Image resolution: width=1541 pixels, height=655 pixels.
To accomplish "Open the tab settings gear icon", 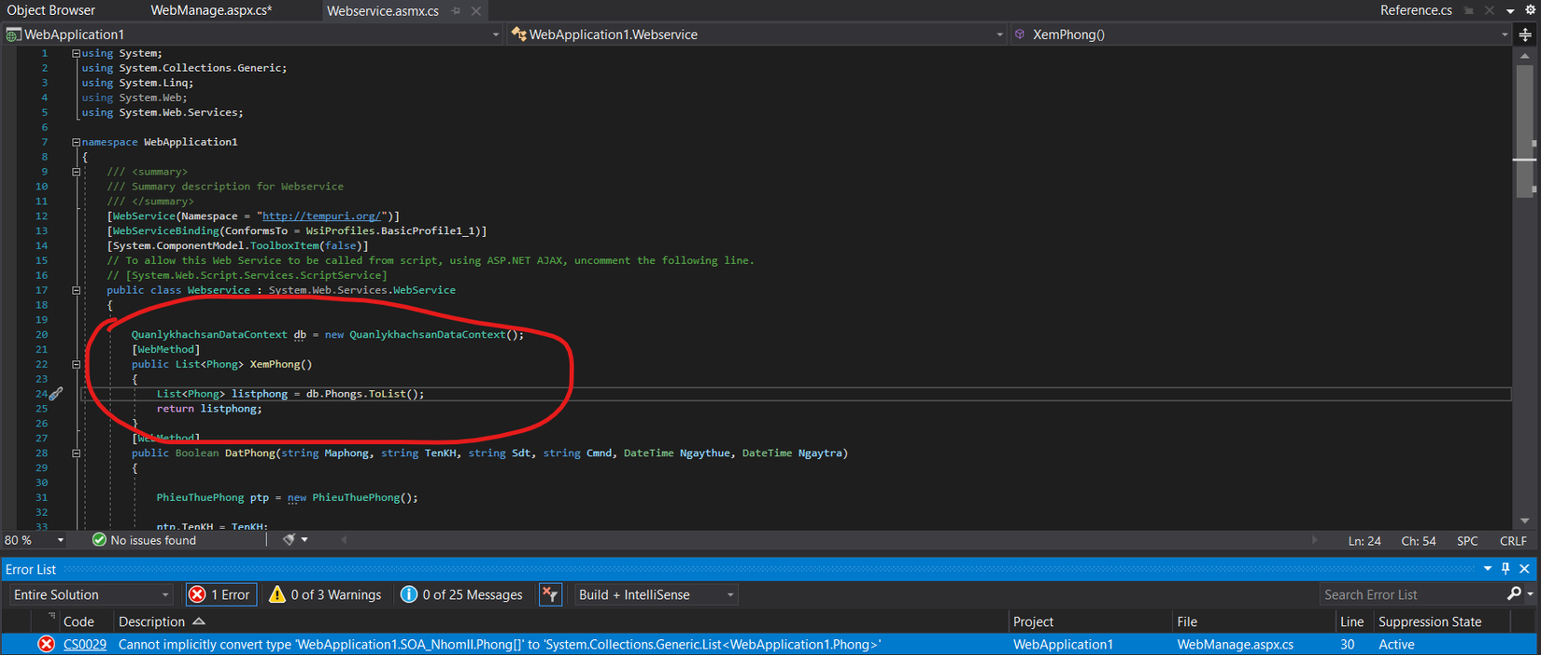I will pos(1530,10).
